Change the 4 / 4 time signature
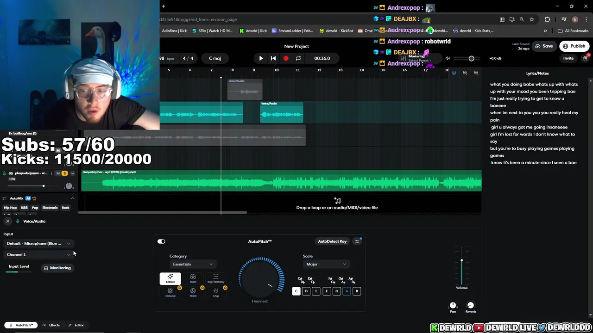The height and width of the screenshot is (333, 593). pyautogui.click(x=188, y=58)
